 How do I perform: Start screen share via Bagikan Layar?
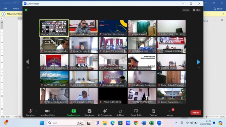(74, 113)
